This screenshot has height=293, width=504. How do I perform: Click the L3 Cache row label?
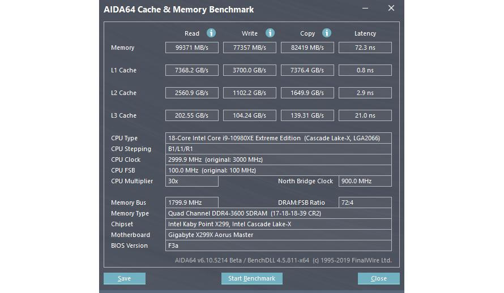[124, 115]
